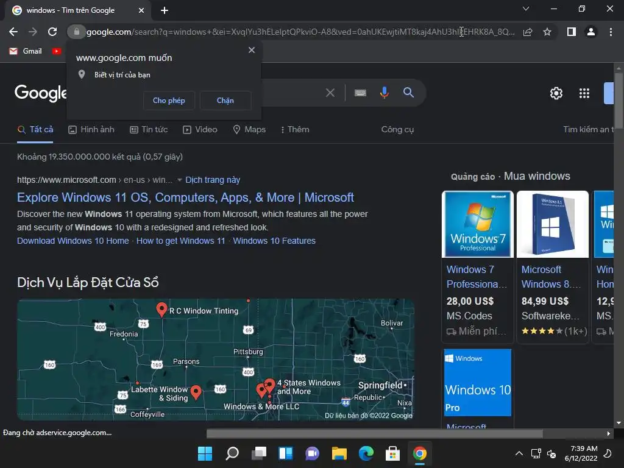Open Explore Windows 11 OS result
Viewport: 624px width, 468px height.
[x=185, y=197]
